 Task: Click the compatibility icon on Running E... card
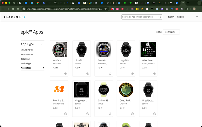(65, 114)
